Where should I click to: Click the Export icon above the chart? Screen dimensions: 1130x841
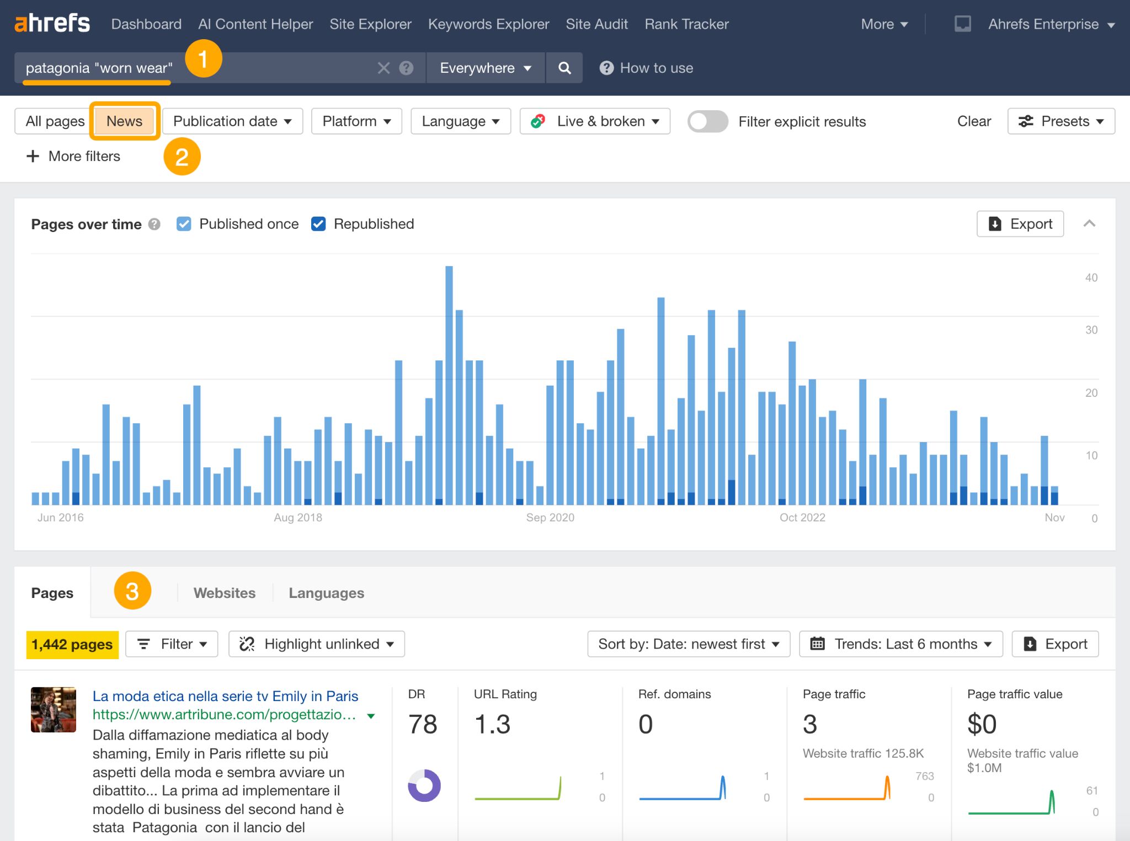1019,224
